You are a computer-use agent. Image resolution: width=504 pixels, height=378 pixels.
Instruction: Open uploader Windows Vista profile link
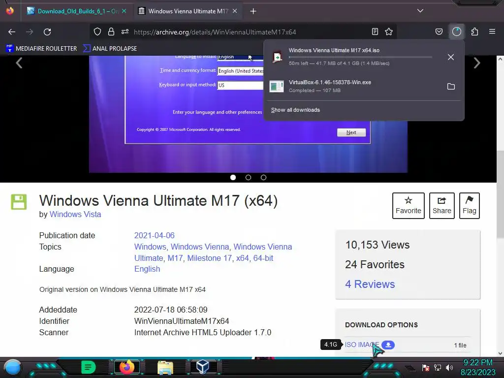(75, 215)
